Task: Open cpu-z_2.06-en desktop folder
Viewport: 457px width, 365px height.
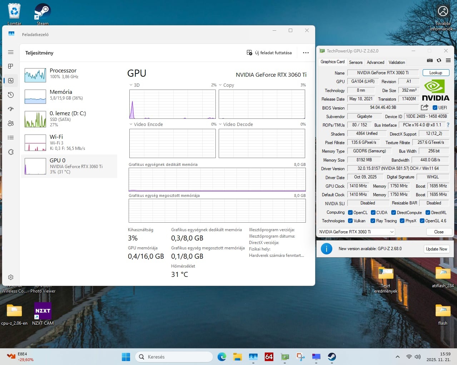Action: click(x=14, y=314)
